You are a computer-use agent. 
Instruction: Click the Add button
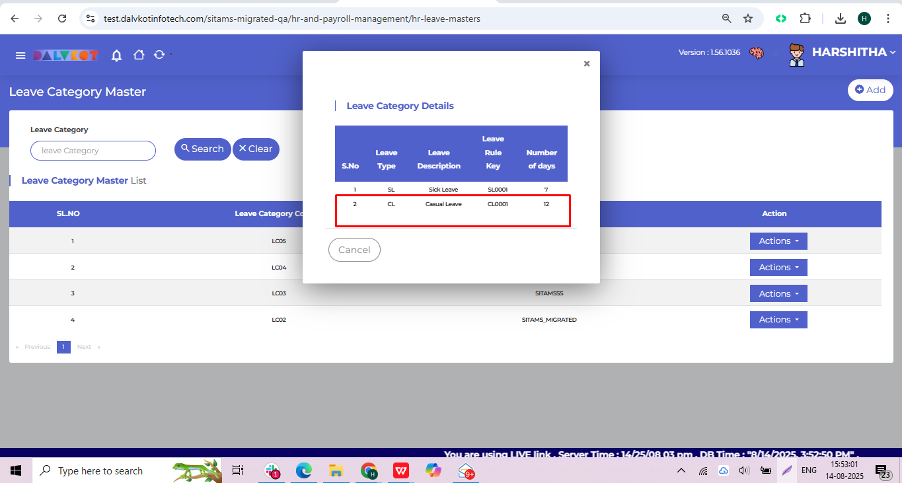click(870, 90)
